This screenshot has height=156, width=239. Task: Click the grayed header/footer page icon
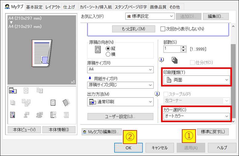pos(66,115)
